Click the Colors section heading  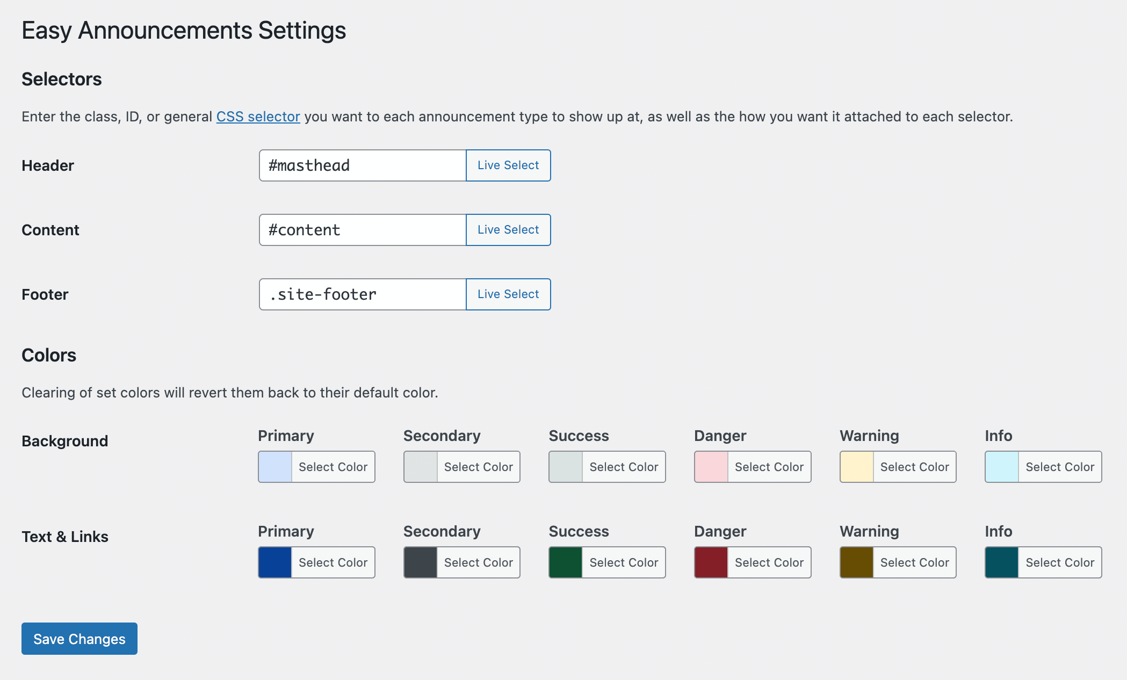[x=49, y=355]
